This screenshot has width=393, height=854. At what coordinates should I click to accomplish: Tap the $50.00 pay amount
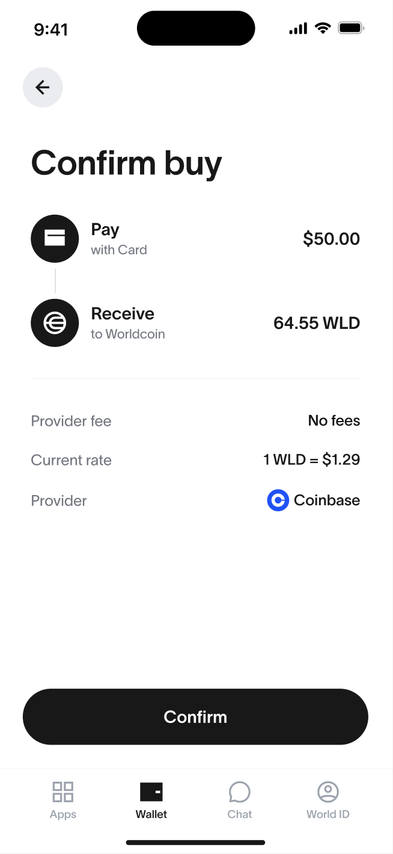332,239
